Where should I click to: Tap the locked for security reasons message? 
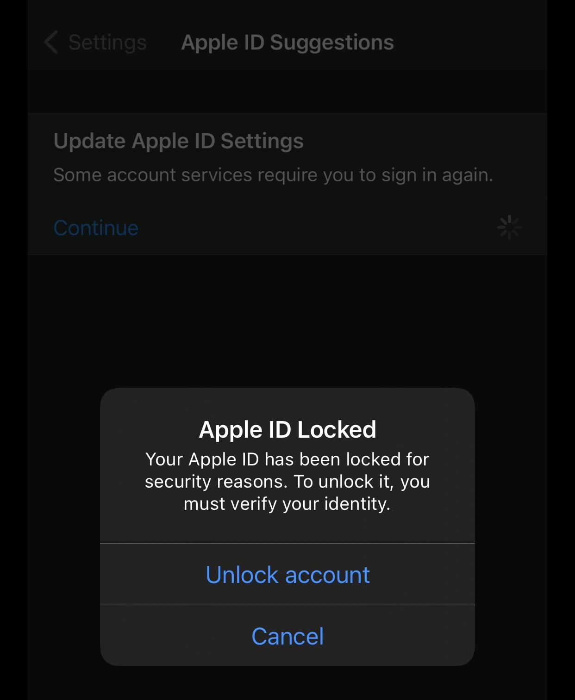coord(287,481)
